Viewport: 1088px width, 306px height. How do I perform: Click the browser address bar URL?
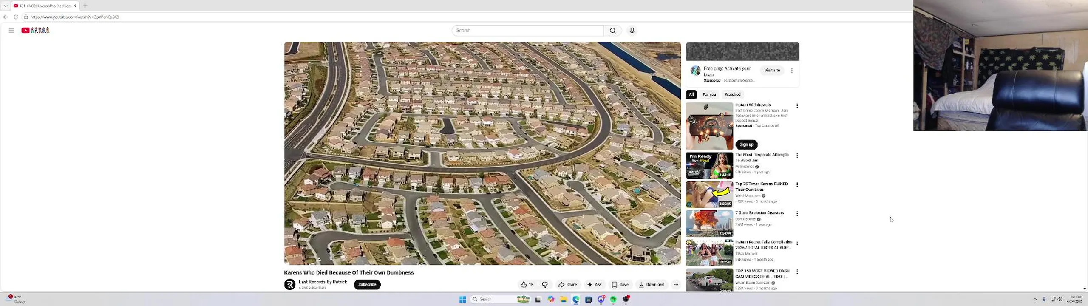click(x=75, y=17)
